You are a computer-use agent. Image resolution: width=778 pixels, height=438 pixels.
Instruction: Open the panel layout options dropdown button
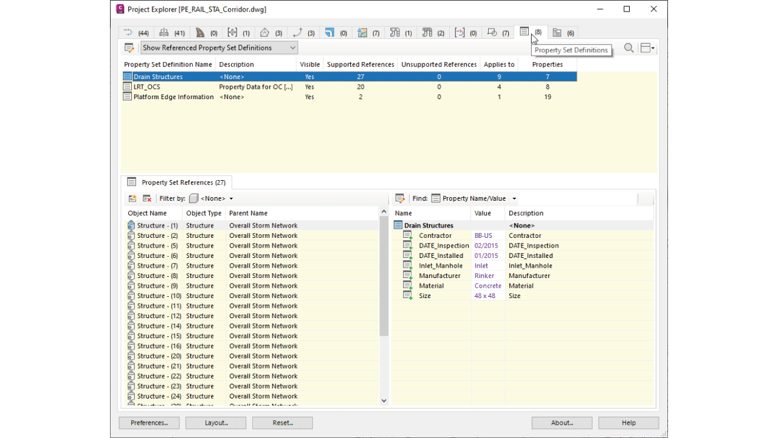point(648,48)
